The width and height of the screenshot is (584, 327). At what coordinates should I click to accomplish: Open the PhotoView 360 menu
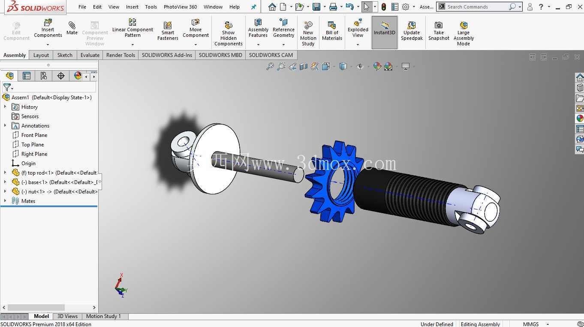click(x=180, y=7)
